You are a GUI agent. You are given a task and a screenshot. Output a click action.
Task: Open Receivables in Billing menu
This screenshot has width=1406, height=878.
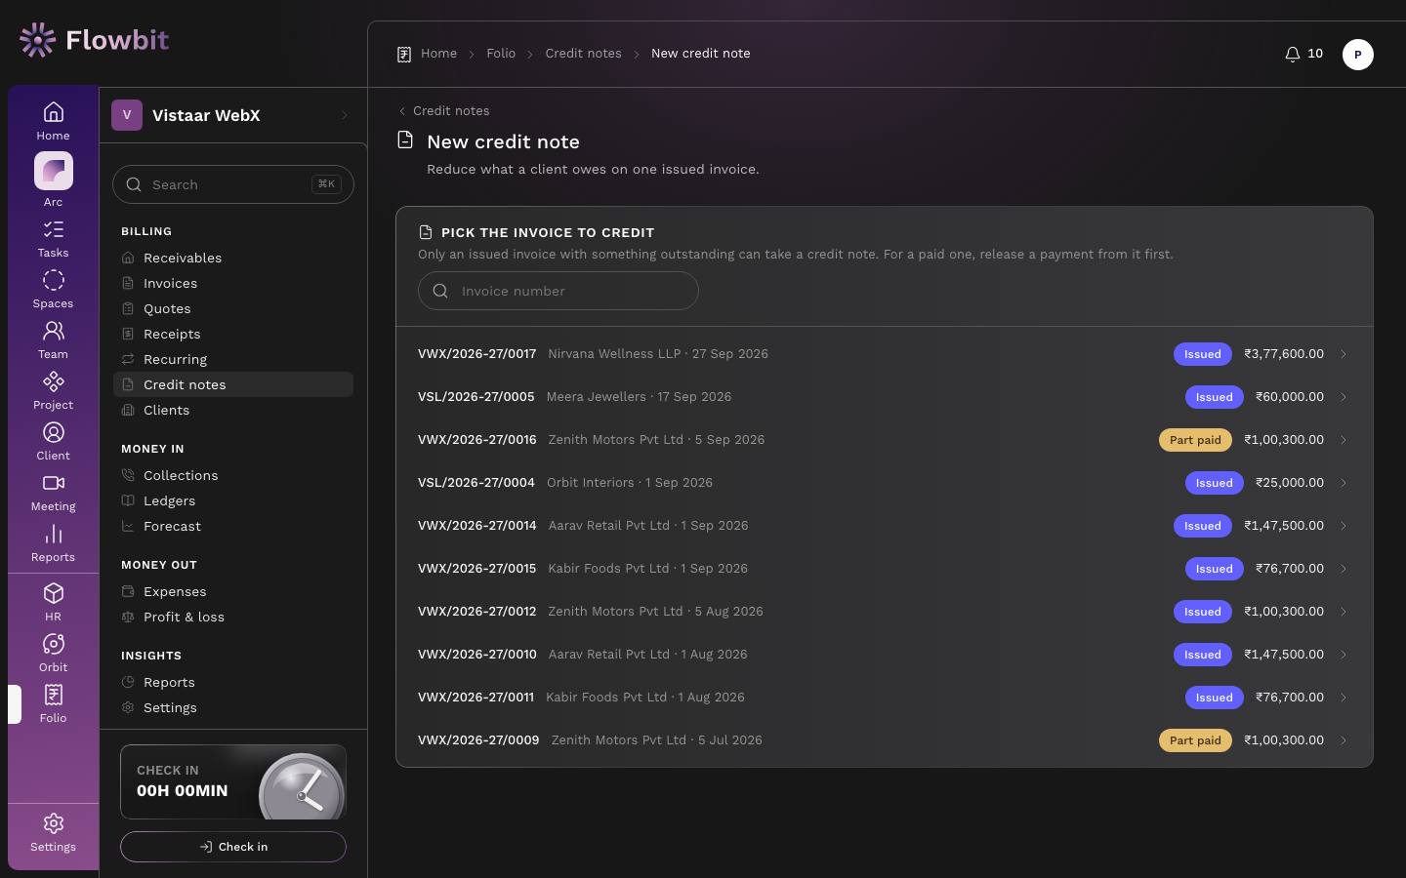233,258
